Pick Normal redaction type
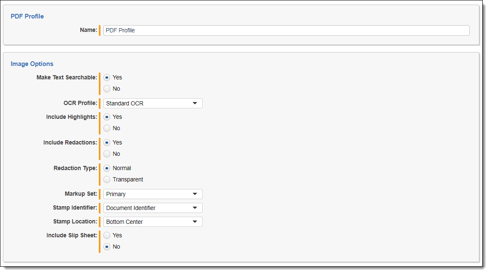 (107, 168)
